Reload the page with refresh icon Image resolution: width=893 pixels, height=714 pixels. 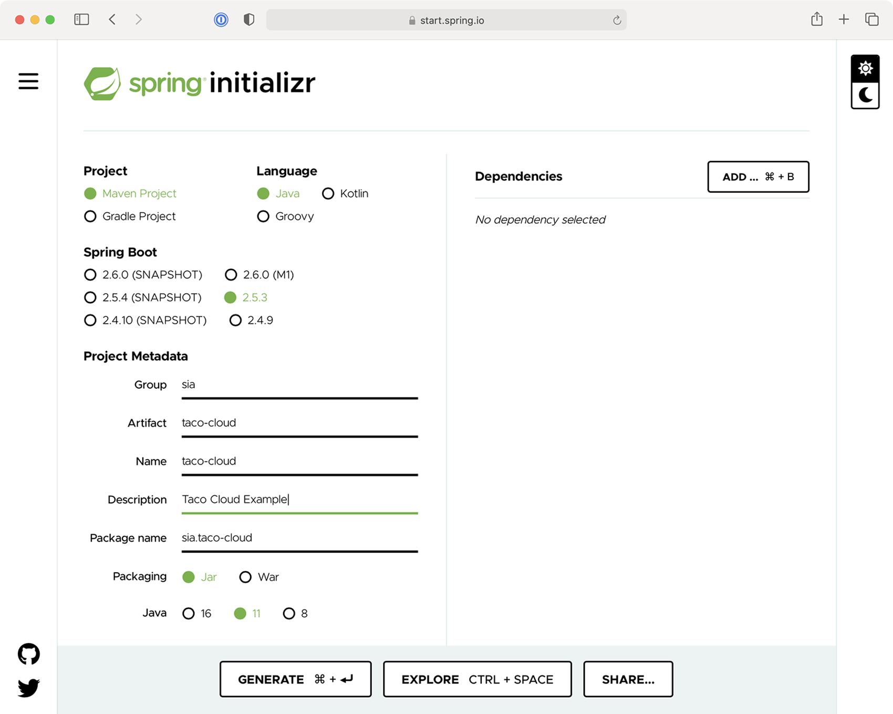click(x=617, y=20)
